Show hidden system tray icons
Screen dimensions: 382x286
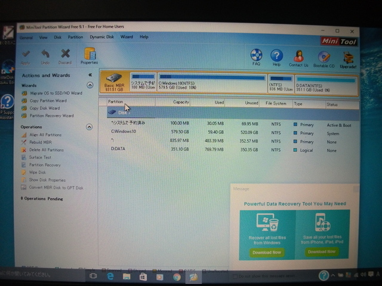333,275
